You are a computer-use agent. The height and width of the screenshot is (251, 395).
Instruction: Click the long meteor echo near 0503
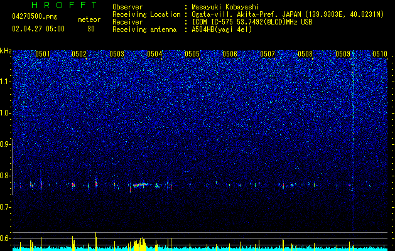pos(141,185)
